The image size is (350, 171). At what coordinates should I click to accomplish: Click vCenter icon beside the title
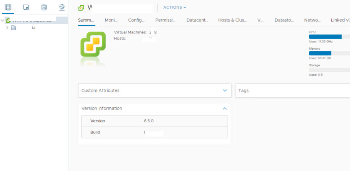click(x=81, y=8)
